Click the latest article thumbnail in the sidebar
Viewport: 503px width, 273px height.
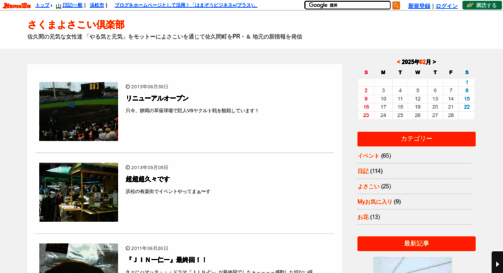(x=412, y=265)
